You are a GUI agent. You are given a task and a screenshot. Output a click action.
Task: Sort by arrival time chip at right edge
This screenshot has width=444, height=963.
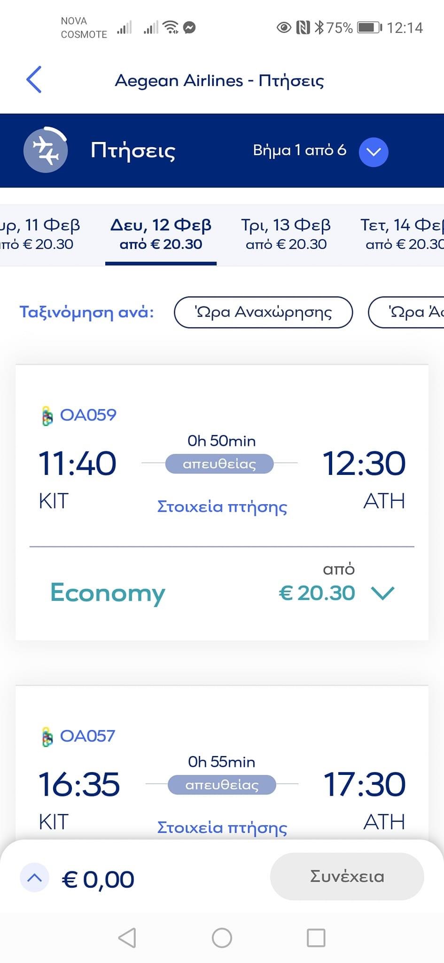point(407,312)
